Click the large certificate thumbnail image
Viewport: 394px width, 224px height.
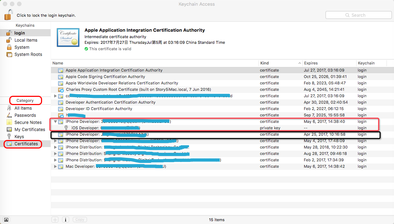pos(68,38)
